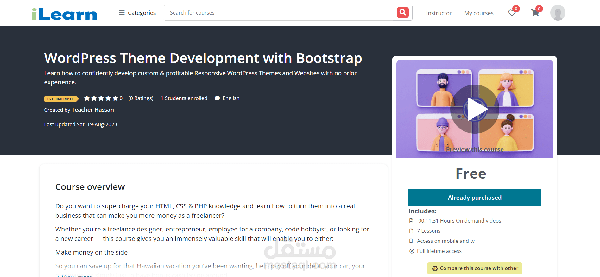Click the mobile icon beside Access on mobile

tap(411, 241)
